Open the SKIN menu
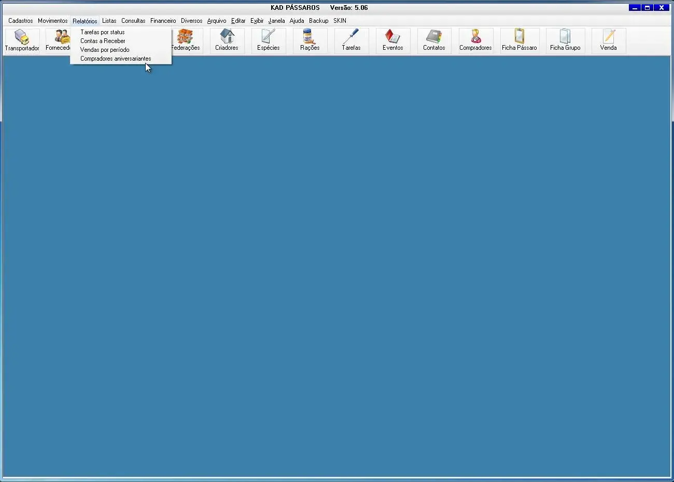674x482 pixels. pyautogui.click(x=340, y=21)
